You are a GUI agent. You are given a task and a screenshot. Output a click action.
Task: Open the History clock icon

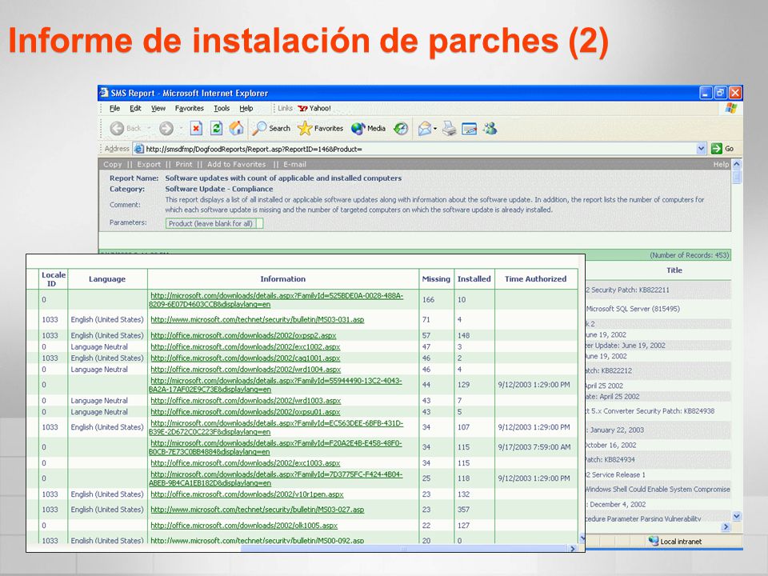[x=401, y=128]
